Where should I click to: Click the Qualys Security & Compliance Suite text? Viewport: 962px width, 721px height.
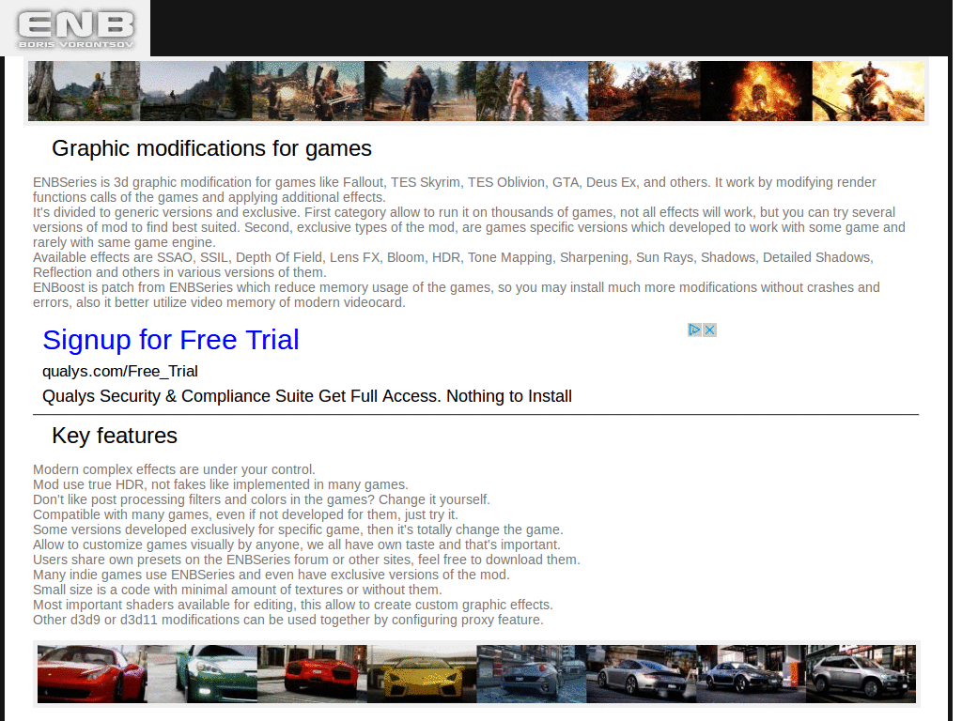coord(307,396)
